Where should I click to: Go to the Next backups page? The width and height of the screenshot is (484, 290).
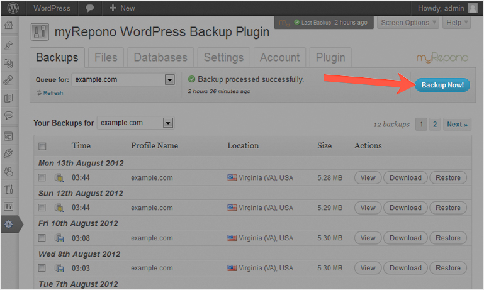(457, 125)
